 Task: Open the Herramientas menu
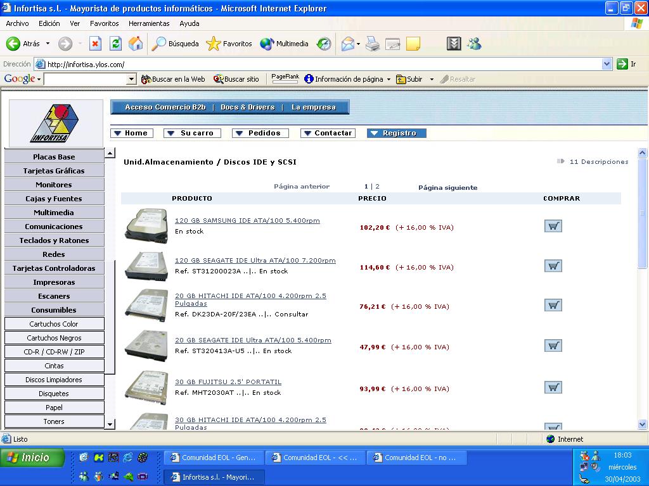coord(149,23)
